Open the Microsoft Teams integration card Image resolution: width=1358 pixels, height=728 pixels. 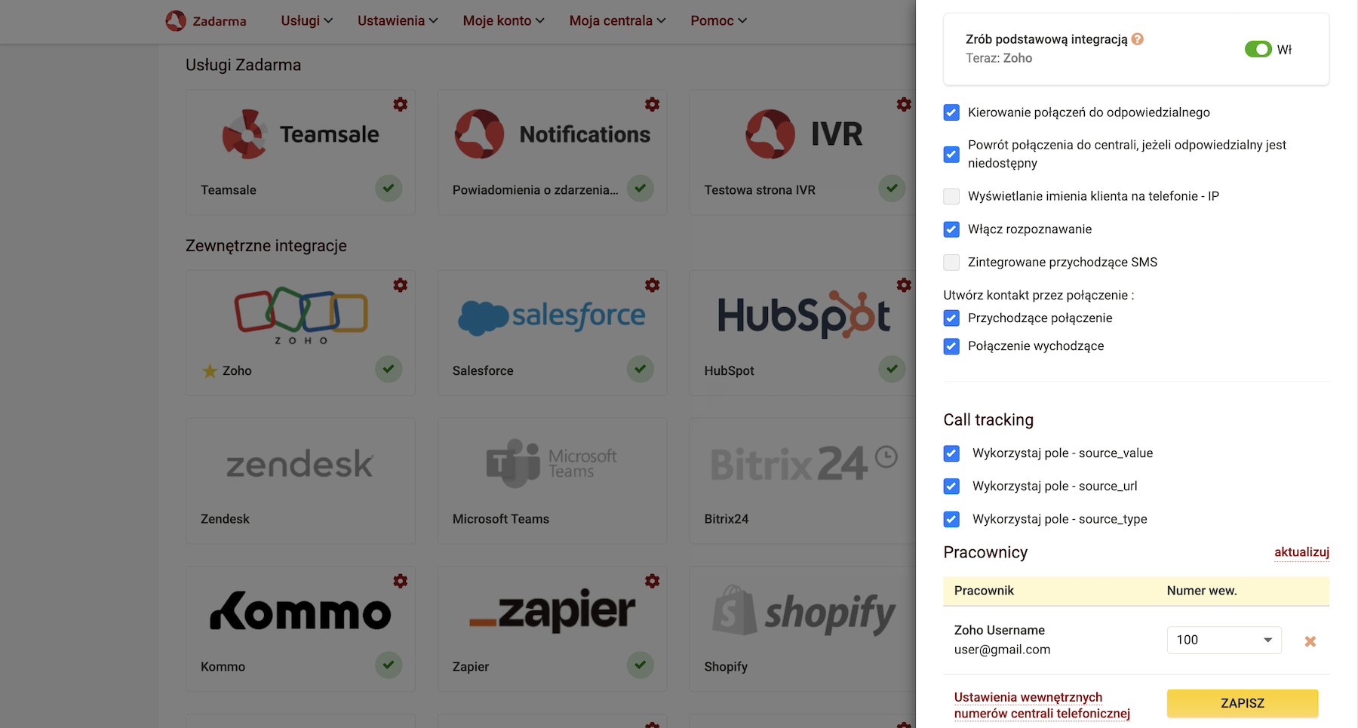click(x=552, y=481)
